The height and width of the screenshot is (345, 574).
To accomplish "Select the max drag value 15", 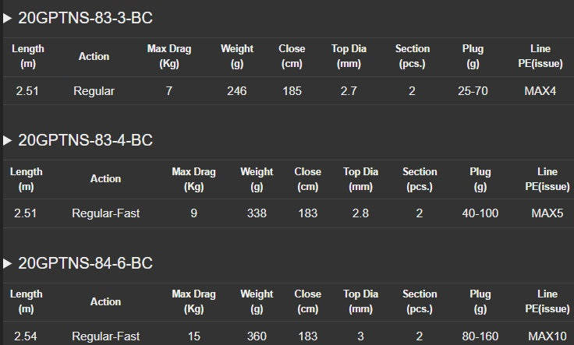I will (193, 336).
